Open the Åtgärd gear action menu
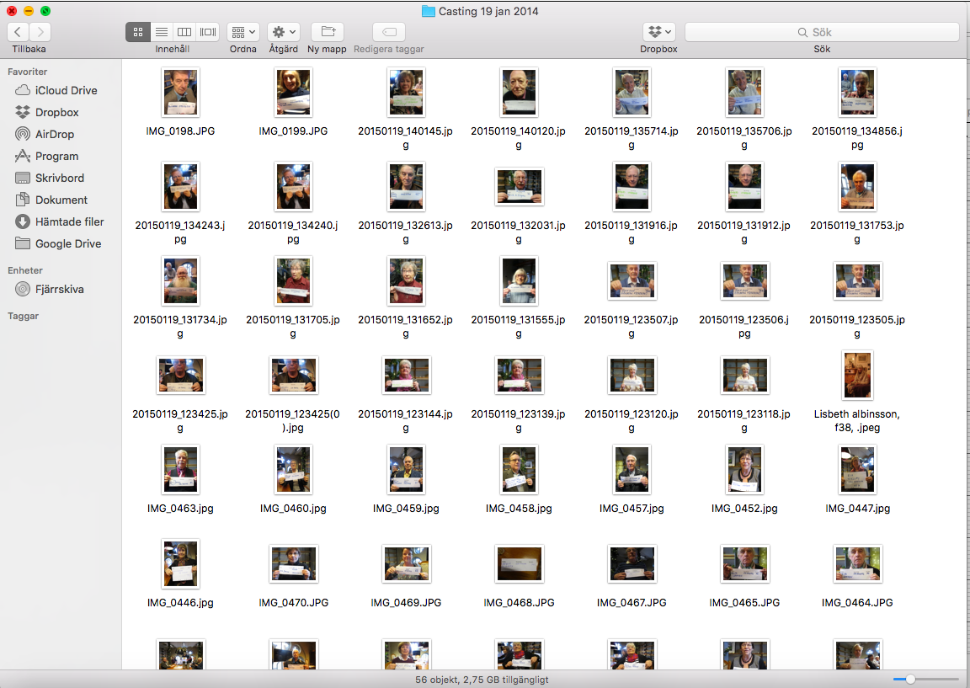This screenshot has width=970, height=688. (284, 32)
